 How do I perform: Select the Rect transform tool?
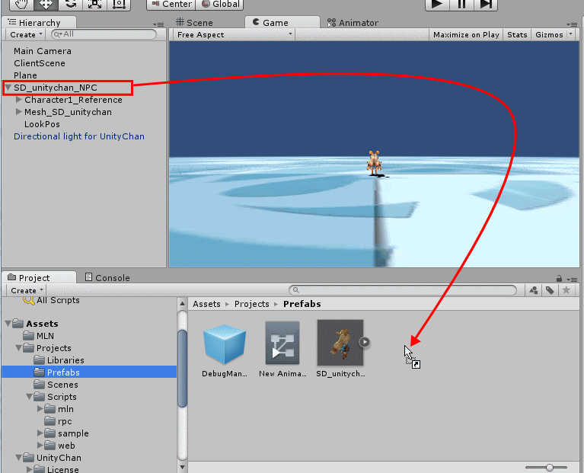pyautogui.click(x=119, y=4)
